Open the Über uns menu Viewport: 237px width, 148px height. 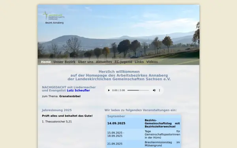(86, 62)
